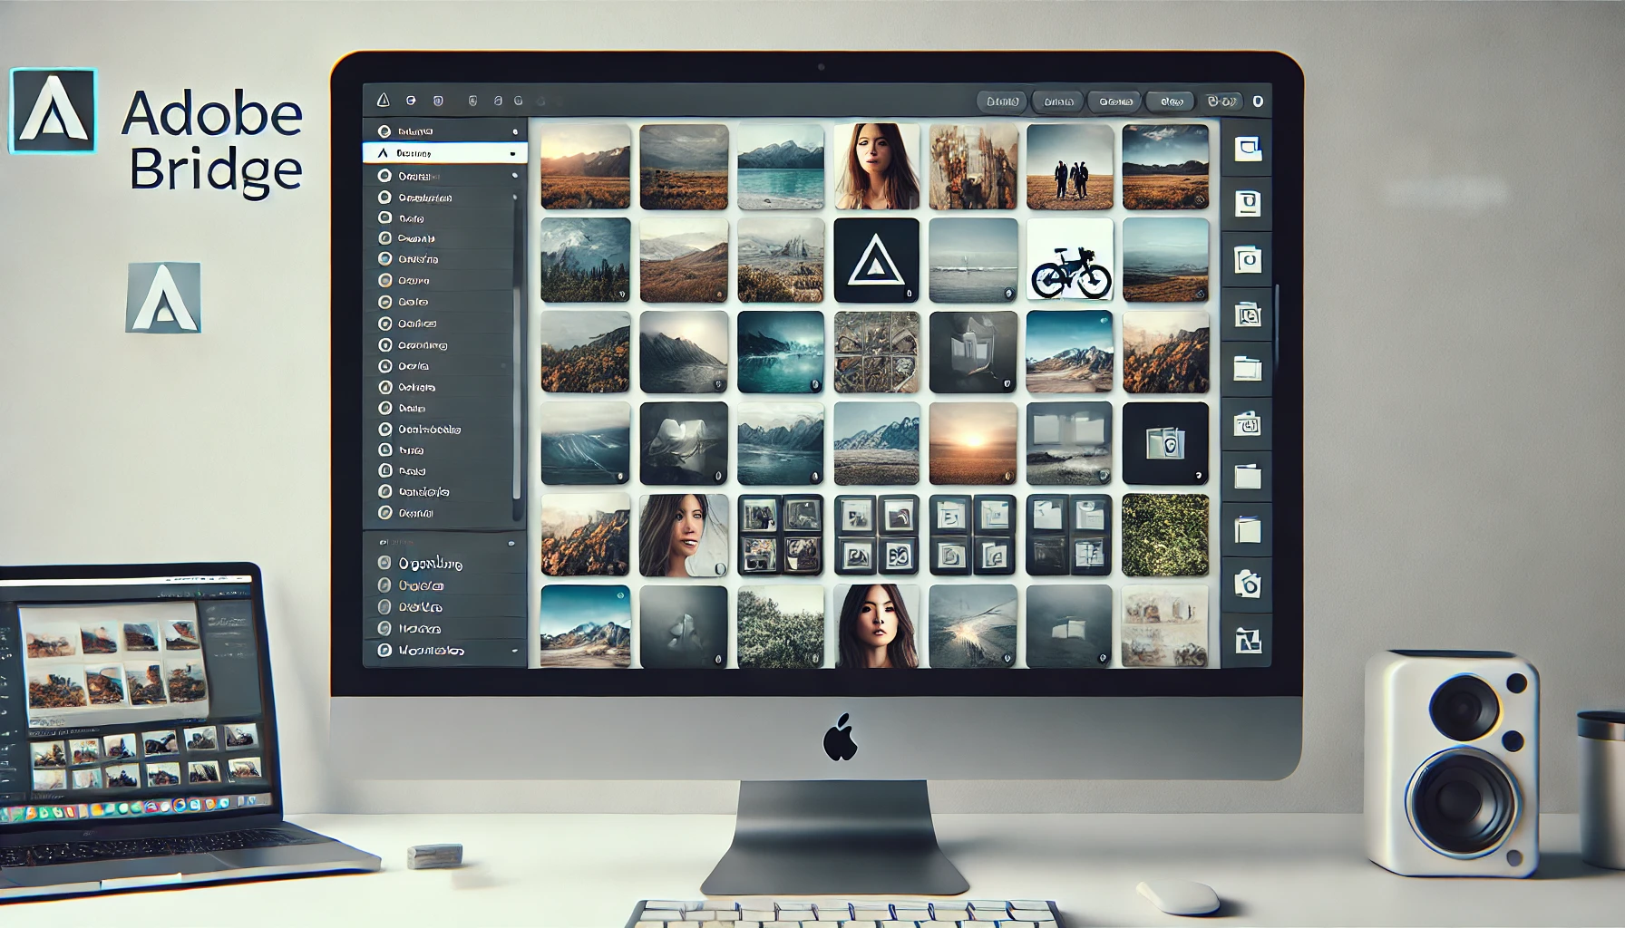The width and height of the screenshot is (1625, 928).
Task: Click the fourth pill button in the top toolbar
Action: coord(1172,101)
